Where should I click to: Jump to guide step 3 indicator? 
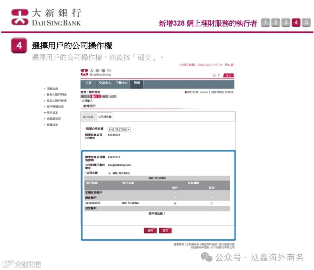286,22
